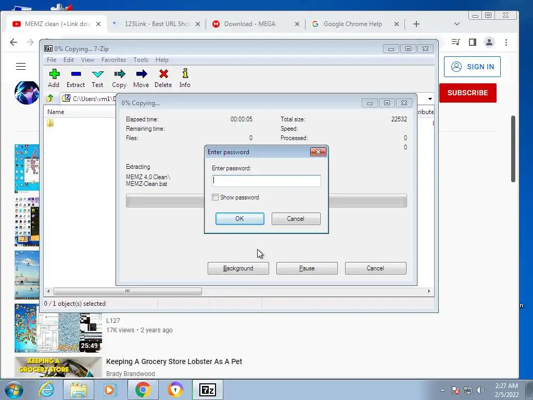Open Keeping A Grocery Store Lobster video link
Viewport: 533px width, 400px height.
(x=174, y=361)
